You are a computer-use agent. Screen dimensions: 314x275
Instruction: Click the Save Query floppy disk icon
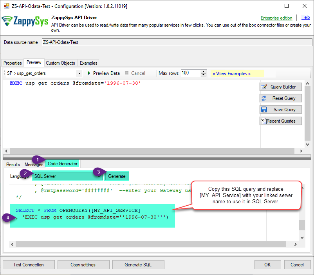point(264,109)
